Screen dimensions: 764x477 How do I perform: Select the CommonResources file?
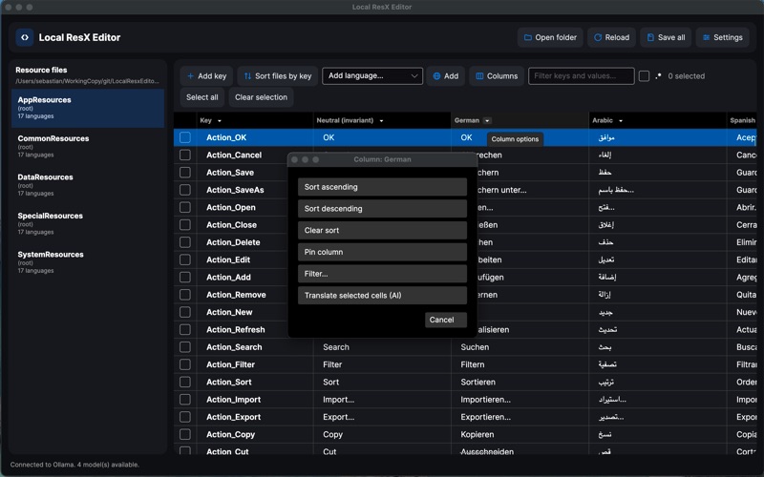tap(88, 147)
